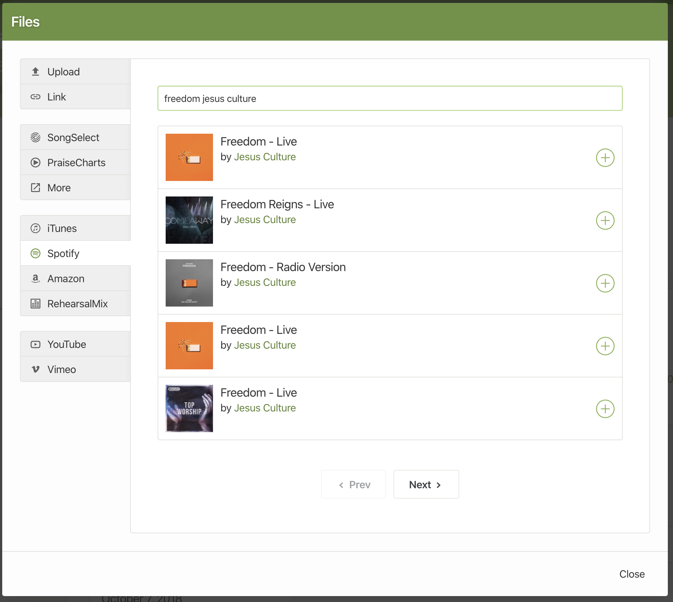
Task: Open the SongSelect source icon
Action: click(35, 137)
